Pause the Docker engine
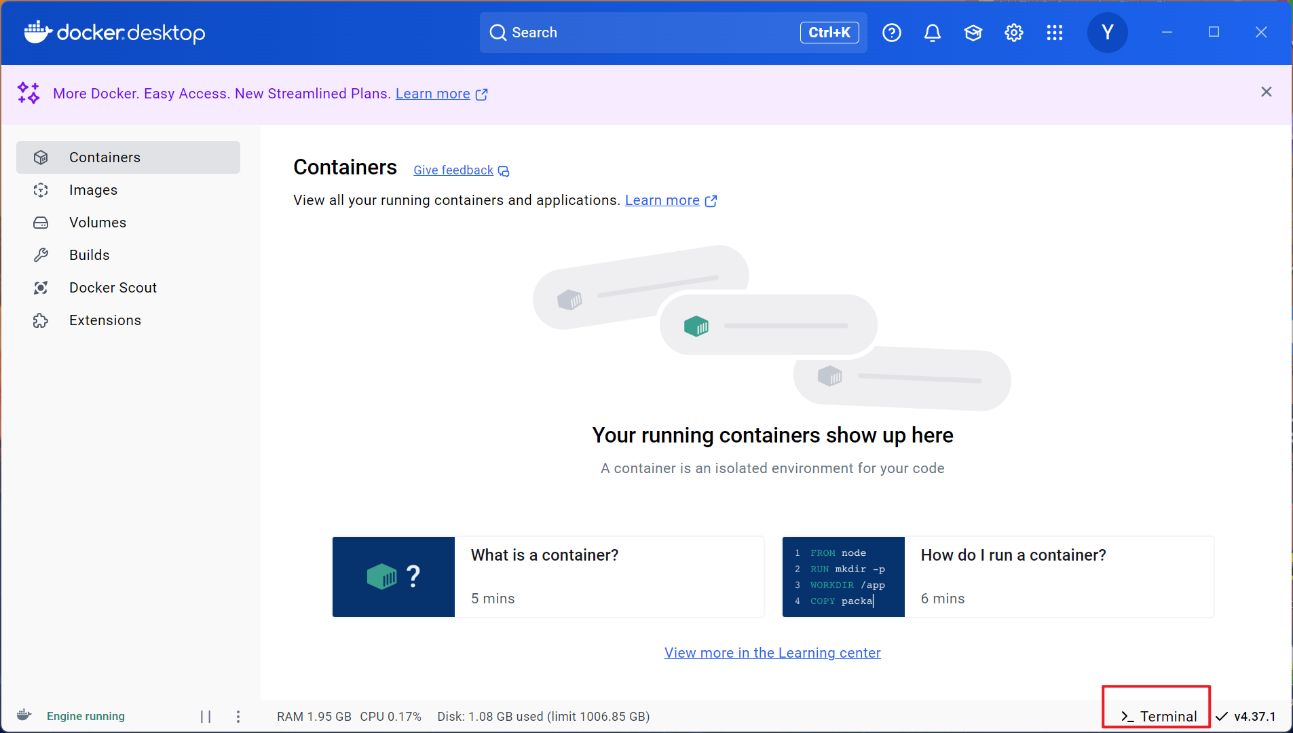 tap(206, 717)
